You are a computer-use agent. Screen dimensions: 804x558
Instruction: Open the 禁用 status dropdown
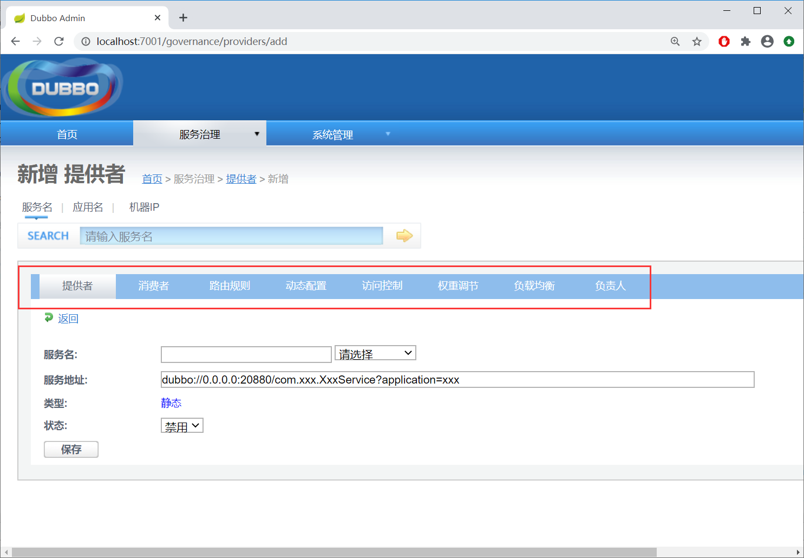(x=182, y=426)
